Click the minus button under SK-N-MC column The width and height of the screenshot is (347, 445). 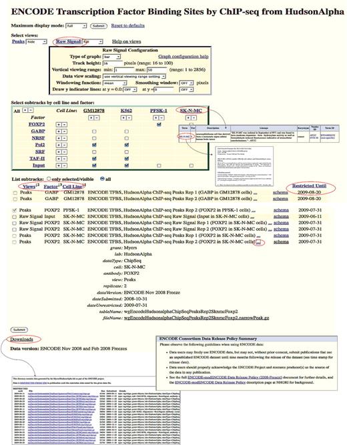(x=194, y=117)
